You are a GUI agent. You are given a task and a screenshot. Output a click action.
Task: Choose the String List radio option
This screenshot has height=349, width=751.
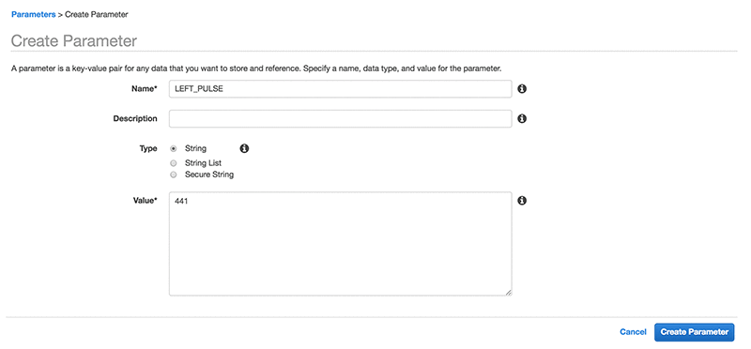[x=174, y=163]
